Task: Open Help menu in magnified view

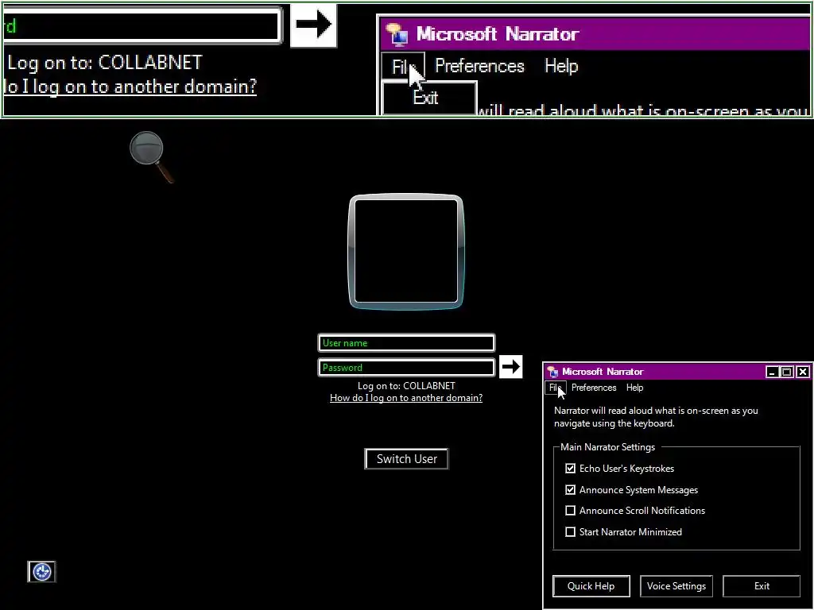Action: 561,66
